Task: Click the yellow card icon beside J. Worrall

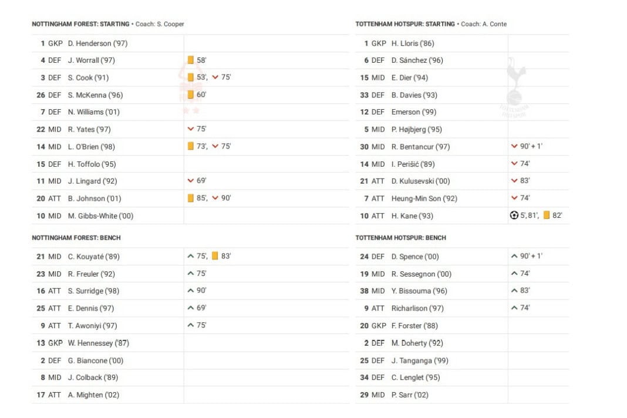Action: [191, 60]
